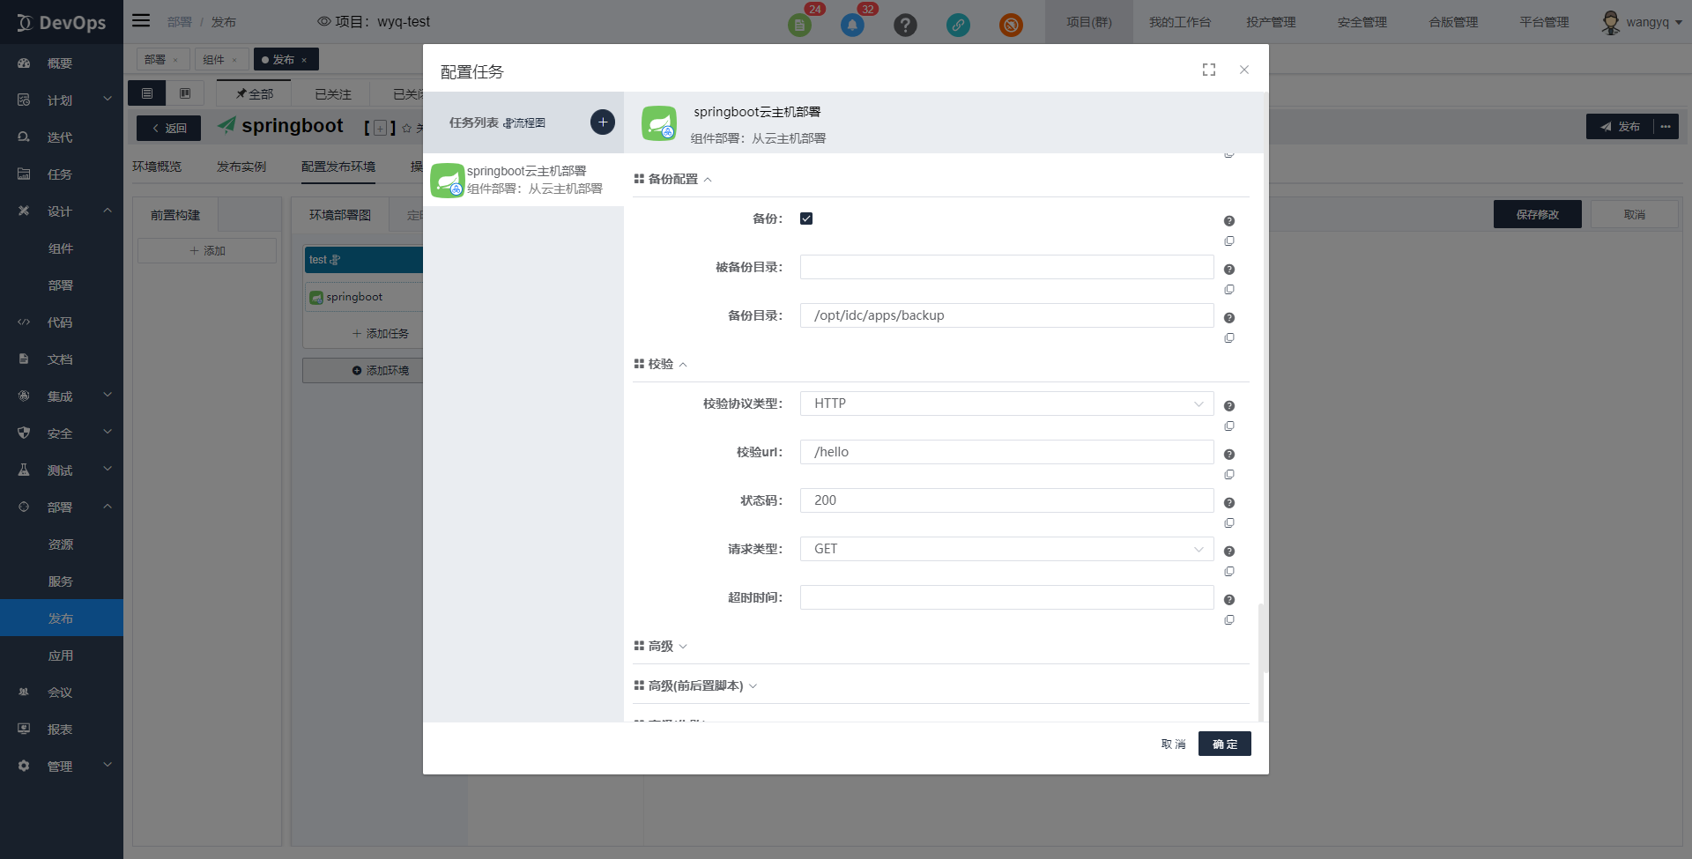
Task: Uncheck the 备份 checkbox
Action: click(806, 218)
